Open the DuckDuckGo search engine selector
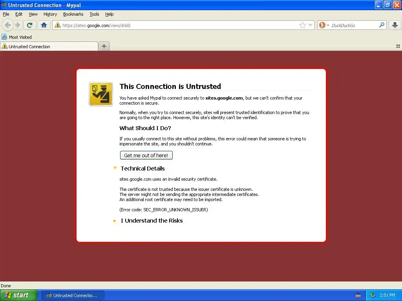Viewport: 402px width, 301px height. point(324,25)
